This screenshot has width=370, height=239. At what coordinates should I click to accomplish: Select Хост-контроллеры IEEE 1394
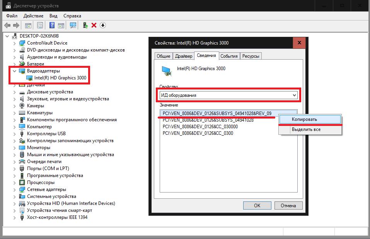click(57, 217)
